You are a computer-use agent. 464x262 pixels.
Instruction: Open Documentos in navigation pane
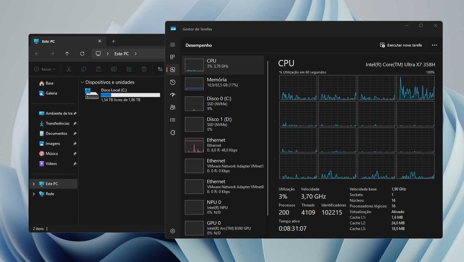(x=53, y=133)
